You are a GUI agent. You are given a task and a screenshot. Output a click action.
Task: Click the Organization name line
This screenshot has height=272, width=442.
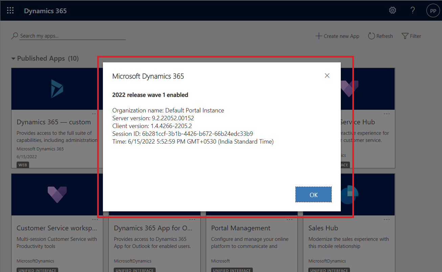168,110
